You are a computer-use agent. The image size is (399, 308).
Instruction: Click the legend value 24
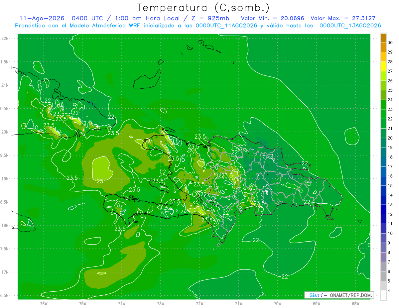(391, 100)
